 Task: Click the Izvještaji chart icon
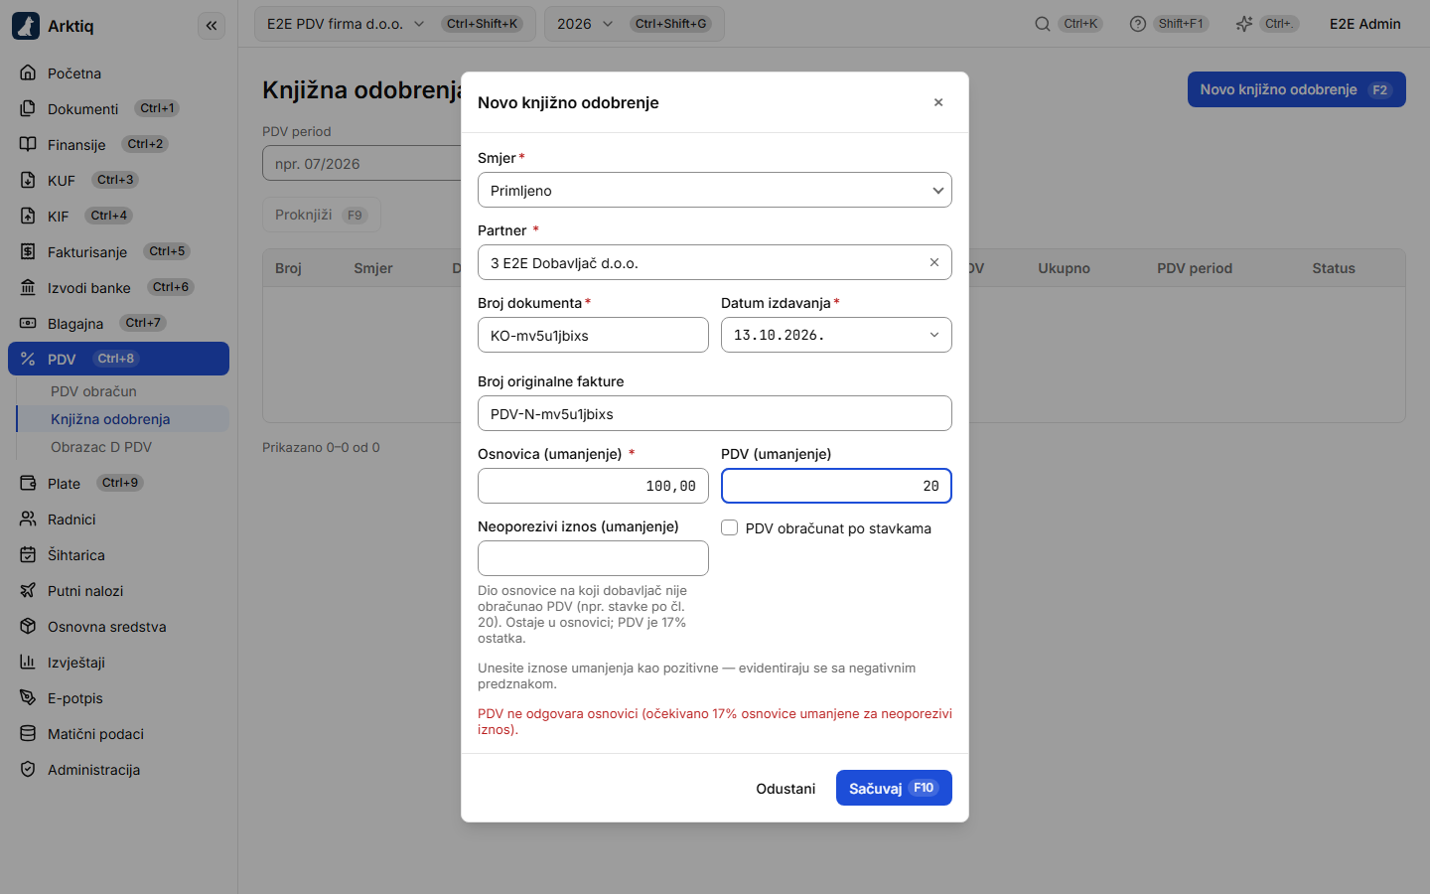click(x=28, y=663)
